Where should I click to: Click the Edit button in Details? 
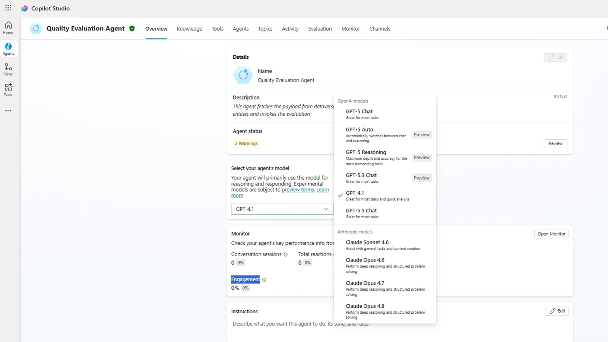click(555, 57)
